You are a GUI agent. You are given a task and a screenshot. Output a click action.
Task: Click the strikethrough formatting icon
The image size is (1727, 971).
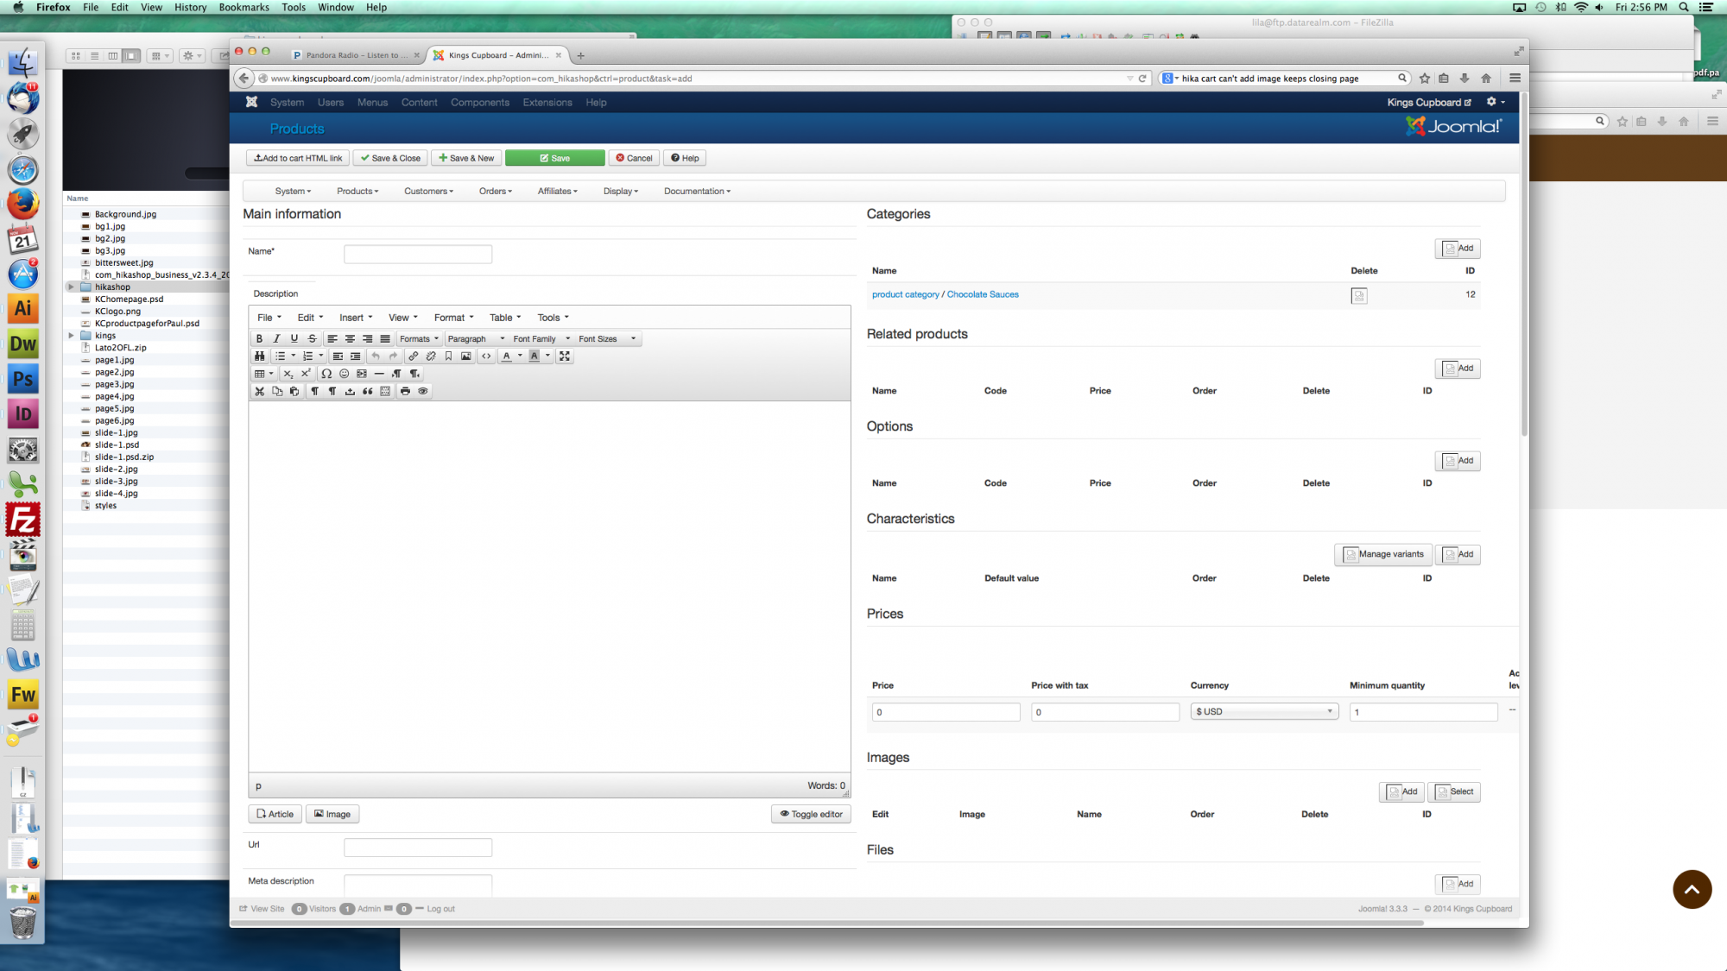312,339
